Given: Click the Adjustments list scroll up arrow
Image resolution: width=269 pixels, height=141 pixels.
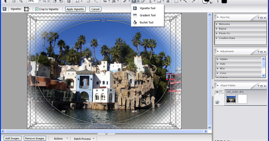Looking at the screenshot, I should coord(264,59).
